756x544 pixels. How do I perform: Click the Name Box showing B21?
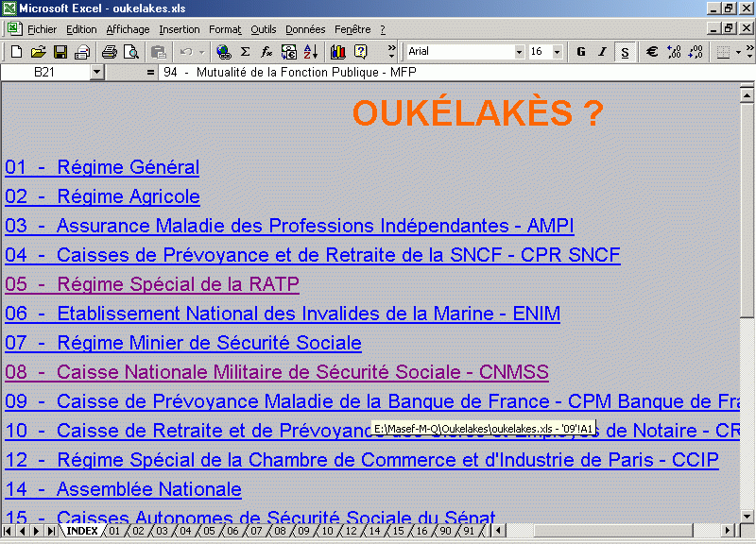click(45, 73)
